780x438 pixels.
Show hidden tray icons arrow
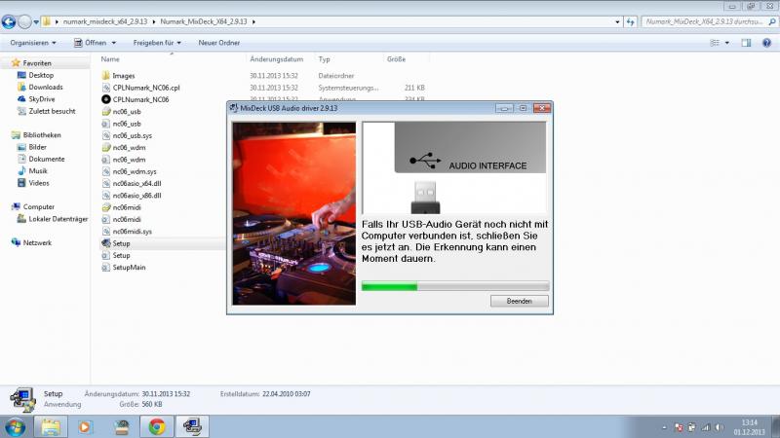point(664,427)
